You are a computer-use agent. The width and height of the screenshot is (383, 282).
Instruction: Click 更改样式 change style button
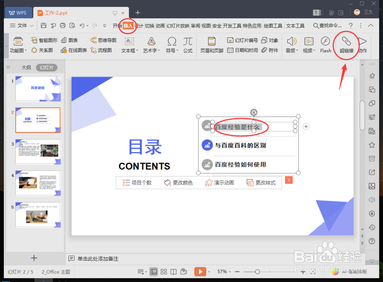point(261,183)
